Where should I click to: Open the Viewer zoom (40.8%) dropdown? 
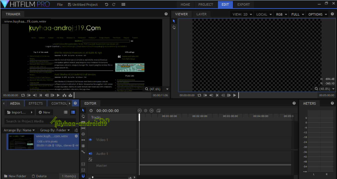click(333, 89)
